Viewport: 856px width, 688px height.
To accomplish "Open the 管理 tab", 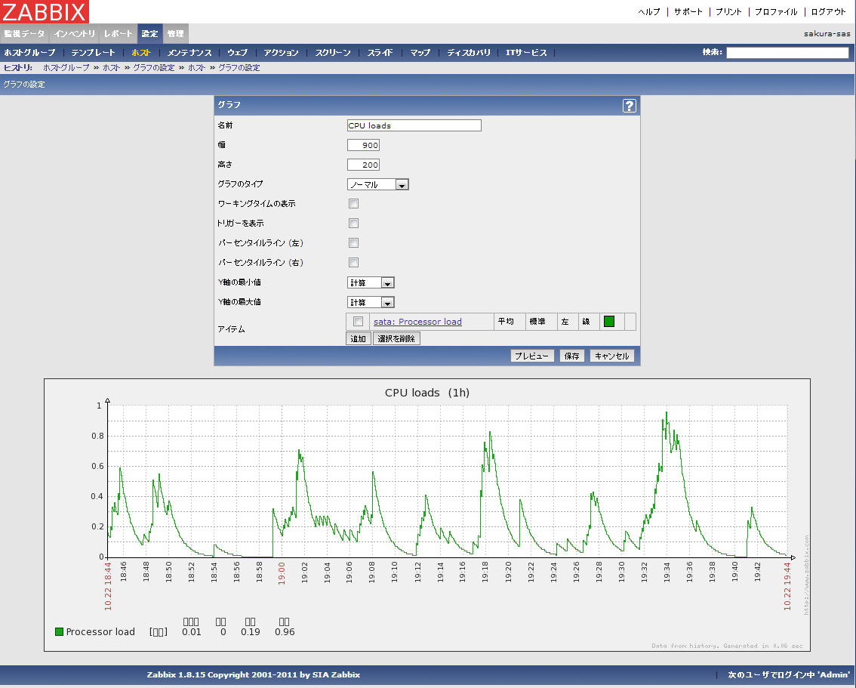I will [175, 34].
